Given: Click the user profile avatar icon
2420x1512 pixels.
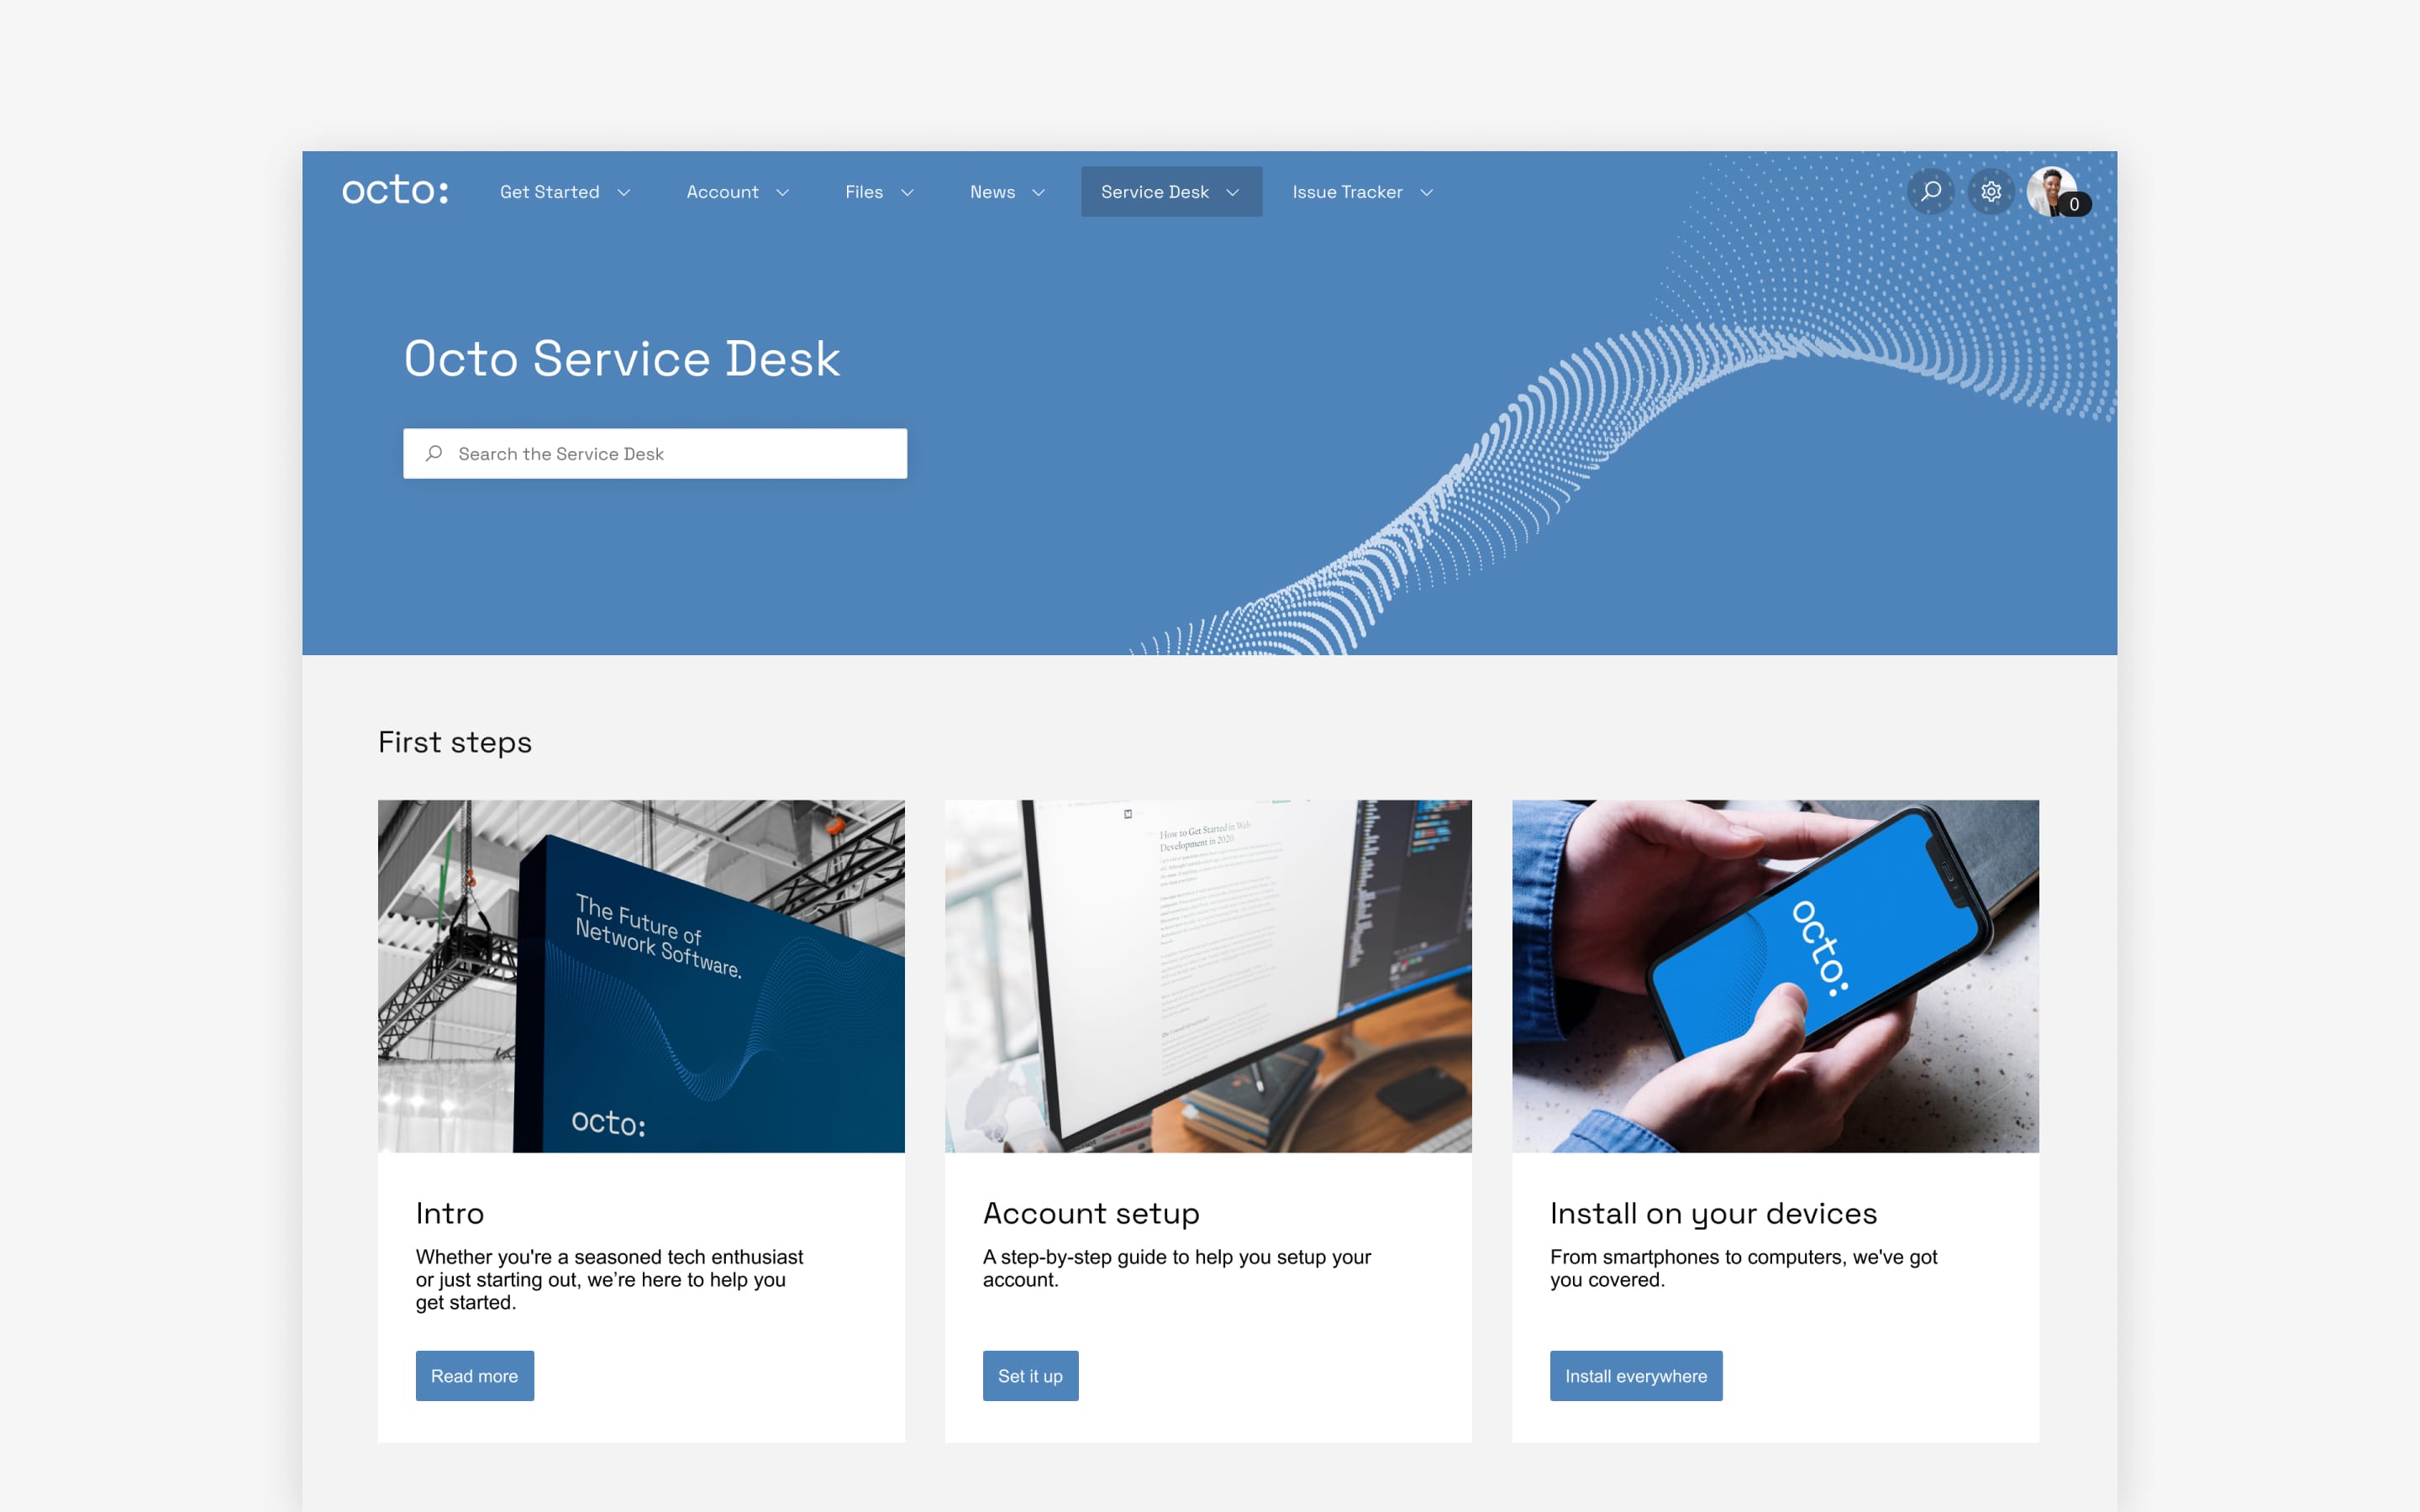Looking at the screenshot, I should [2053, 192].
